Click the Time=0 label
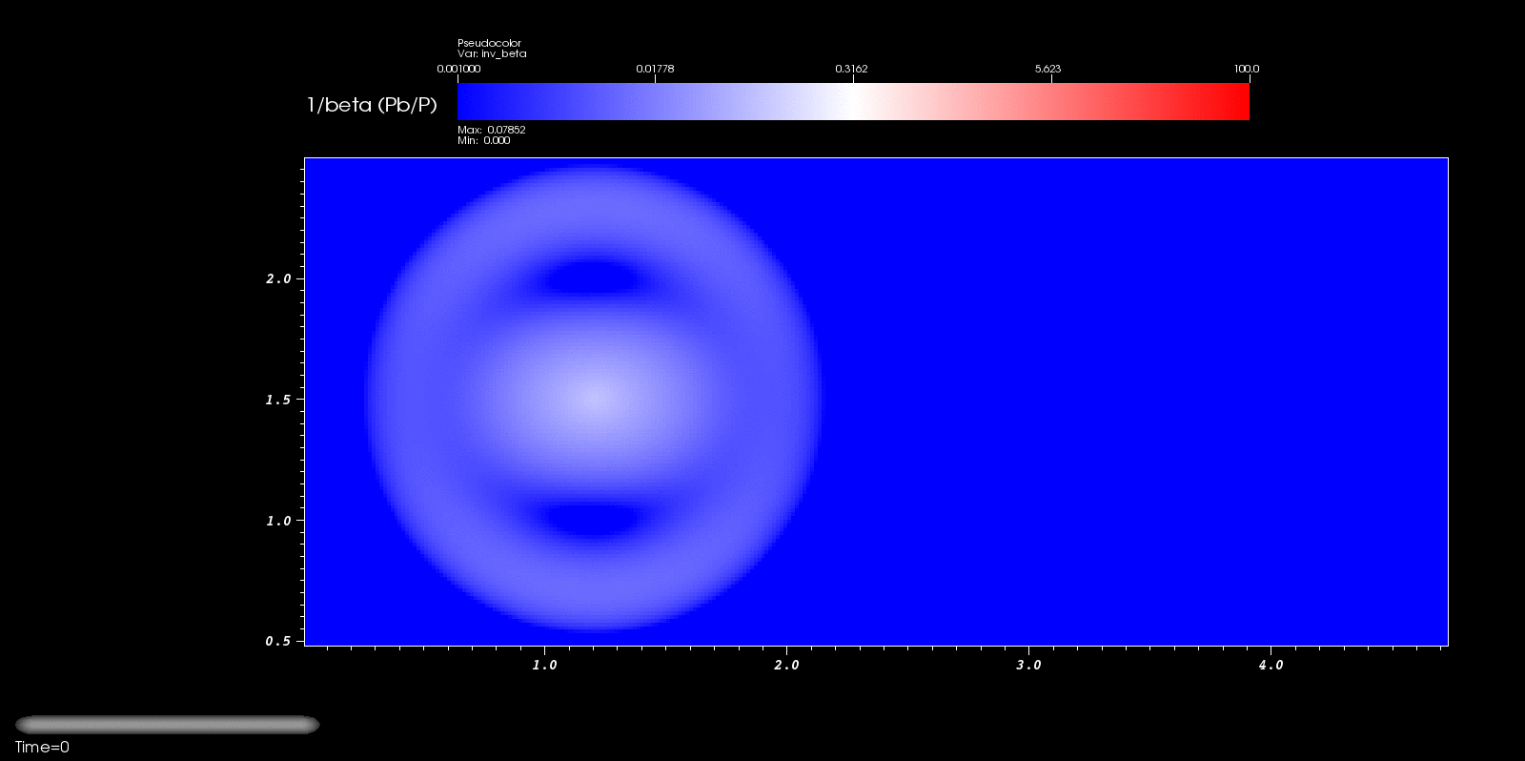Image resolution: width=1525 pixels, height=761 pixels. [42, 748]
